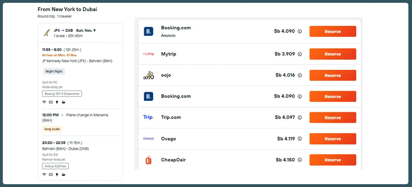Reserve the CheapOair offer at $b 4.150

tap(332, 160)
